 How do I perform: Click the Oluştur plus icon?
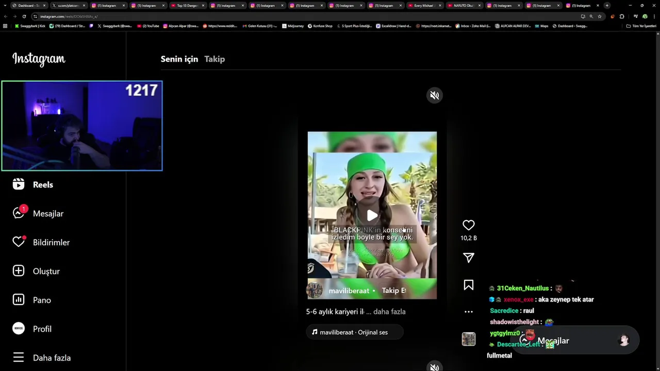click(19, 271)
